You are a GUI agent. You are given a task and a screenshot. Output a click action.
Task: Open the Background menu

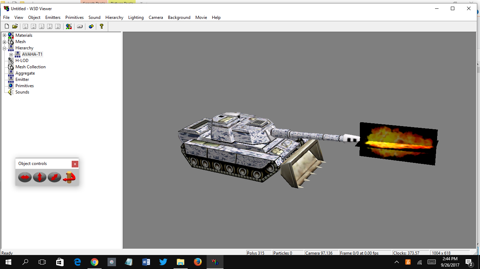coord(179,18)
